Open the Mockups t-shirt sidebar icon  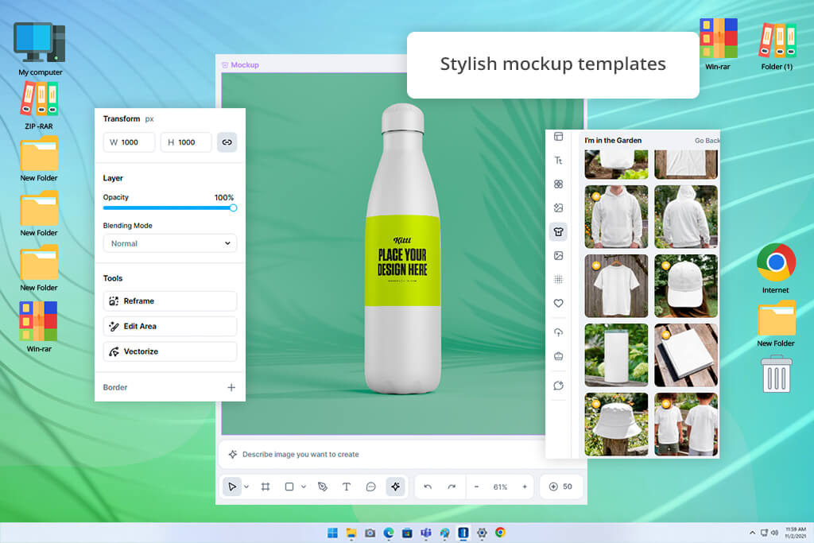[558, 231]
